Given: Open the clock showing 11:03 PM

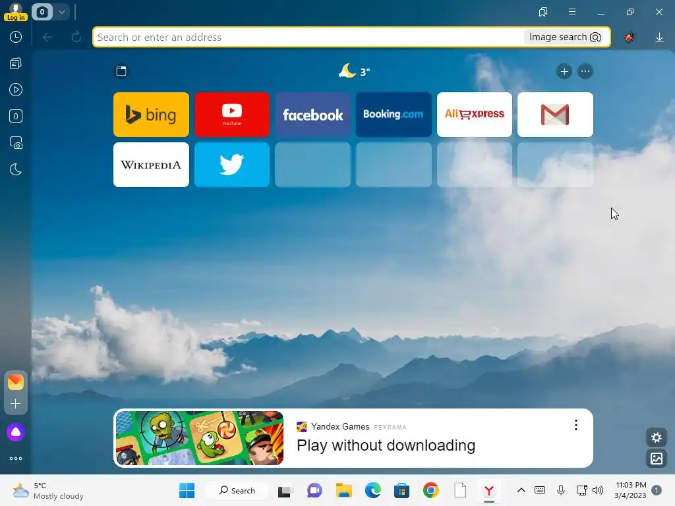Looking at the screenshot, I should point(631,490).
